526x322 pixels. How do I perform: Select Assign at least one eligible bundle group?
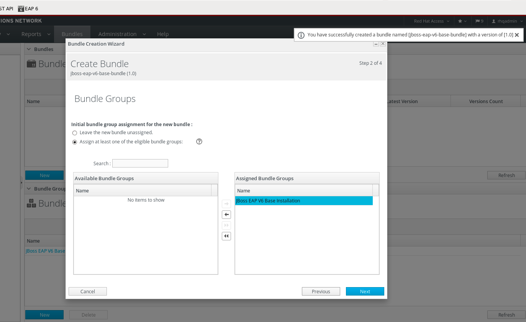[x=75, y=142]
